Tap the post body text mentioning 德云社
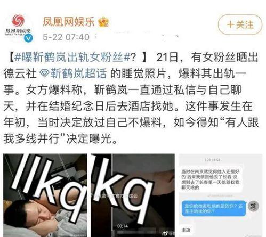The height and width of the screenshot is (237, 266). (131, 97)
